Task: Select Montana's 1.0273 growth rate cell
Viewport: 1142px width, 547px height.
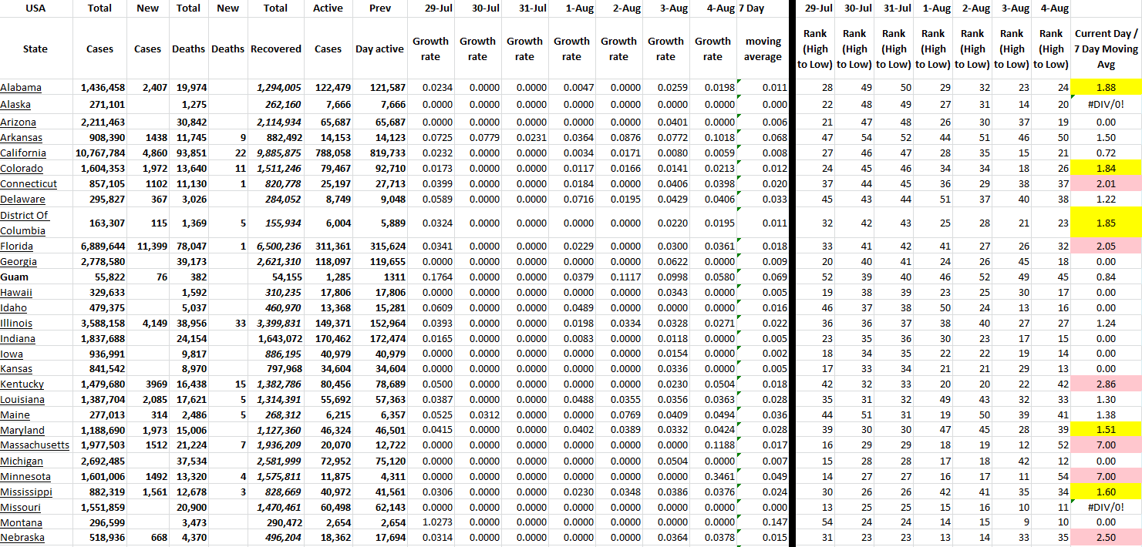Action: pyautogui.click(x=430, y=522)
